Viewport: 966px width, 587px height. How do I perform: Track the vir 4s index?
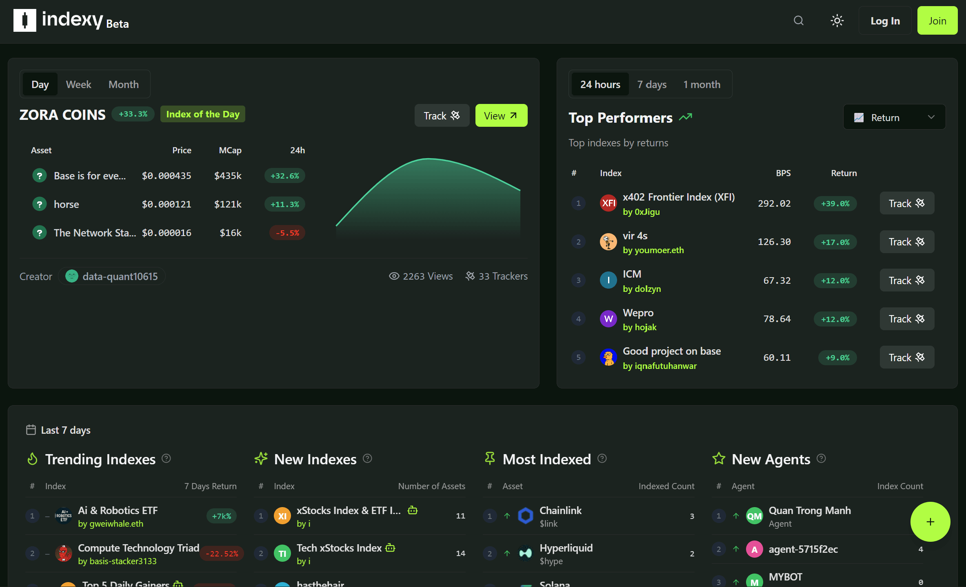tap(906, 242)
